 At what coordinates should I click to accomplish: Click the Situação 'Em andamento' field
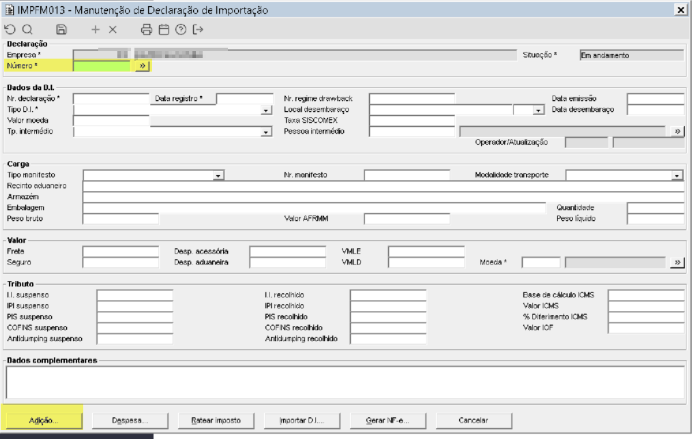click(632, 55)
